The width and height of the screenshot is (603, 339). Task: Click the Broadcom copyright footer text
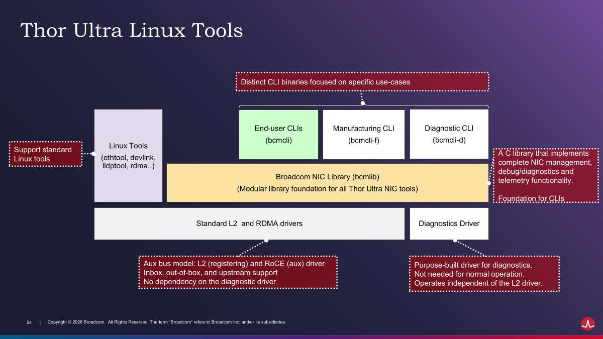point(166,322)
